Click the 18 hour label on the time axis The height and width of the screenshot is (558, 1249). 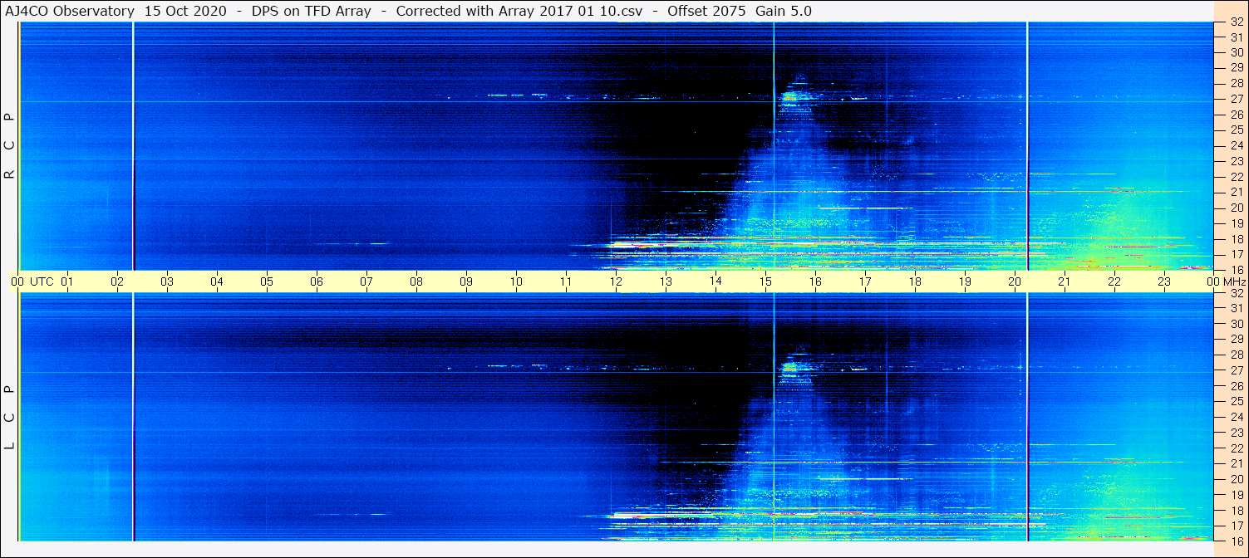(x=915, y=281)
